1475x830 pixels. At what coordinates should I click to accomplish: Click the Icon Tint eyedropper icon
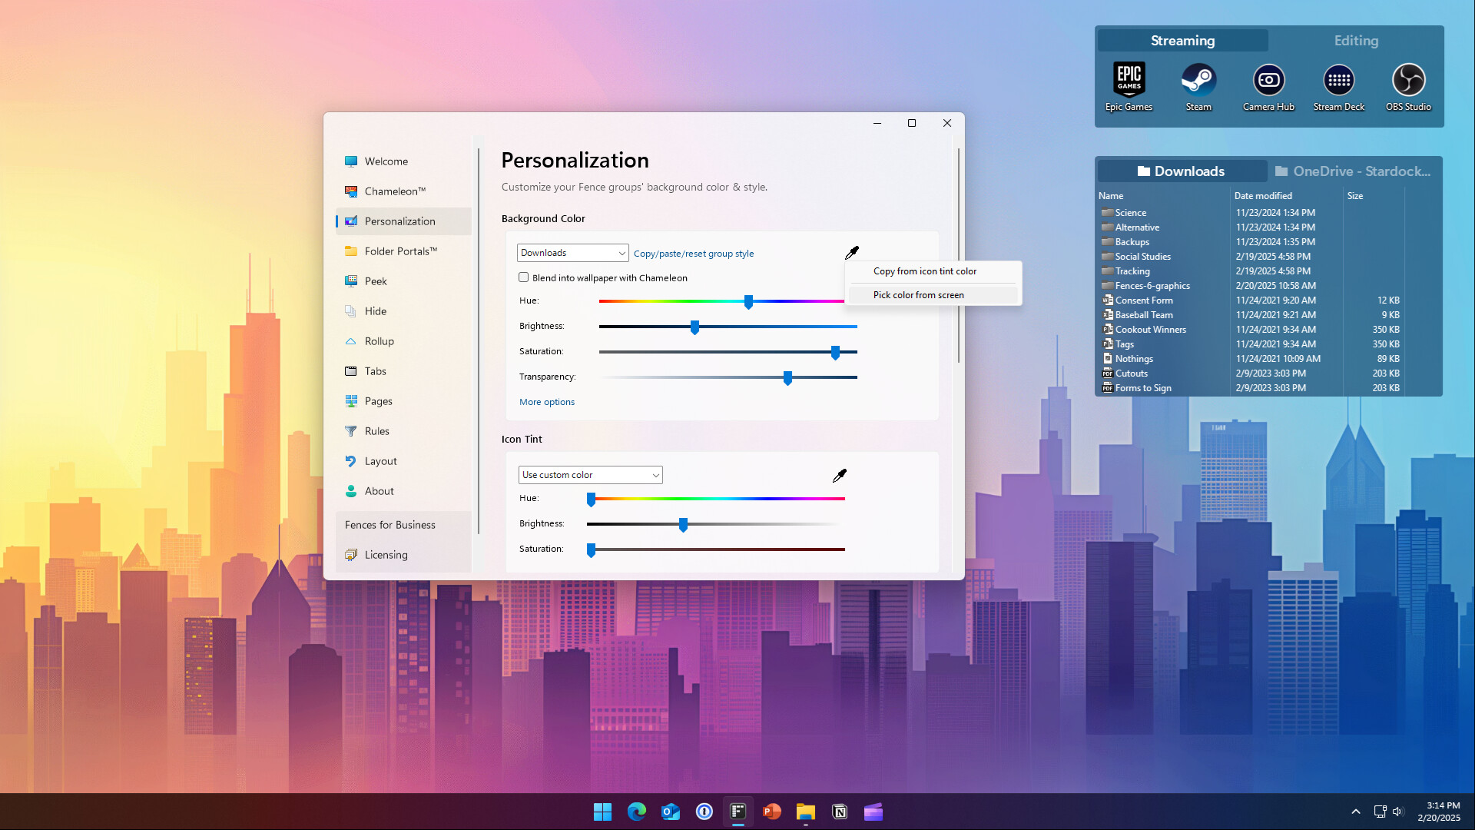click(839, 475)
